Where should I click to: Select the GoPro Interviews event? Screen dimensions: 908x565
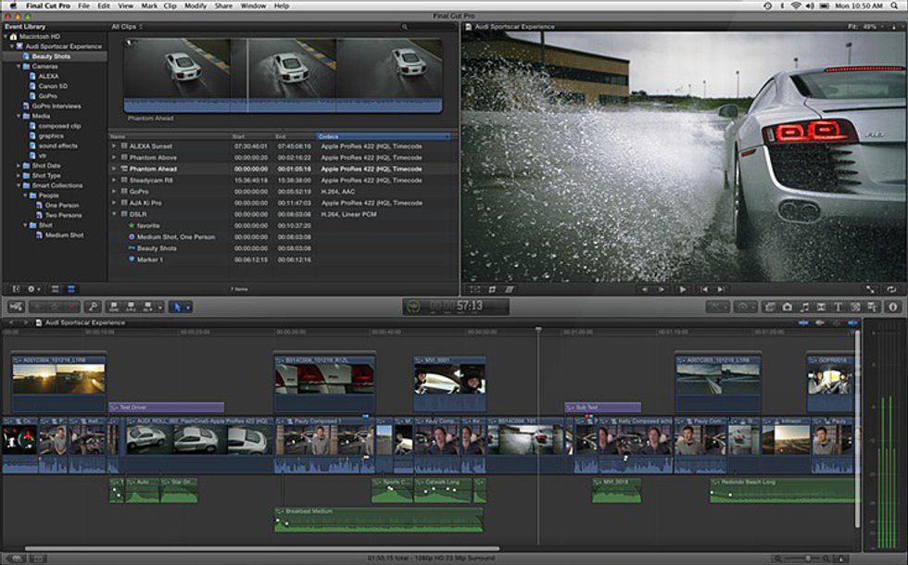point(57,107)
